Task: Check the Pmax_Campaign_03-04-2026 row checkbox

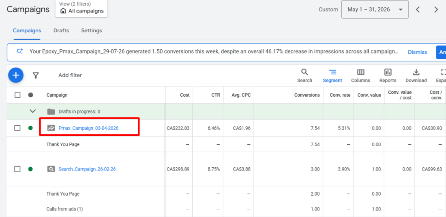Action: [17, 128]
